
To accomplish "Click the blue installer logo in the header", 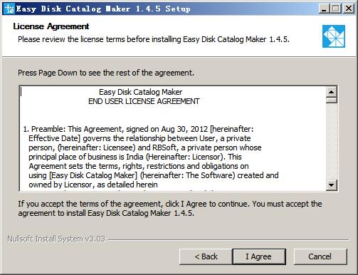I will tap(334, 36).
